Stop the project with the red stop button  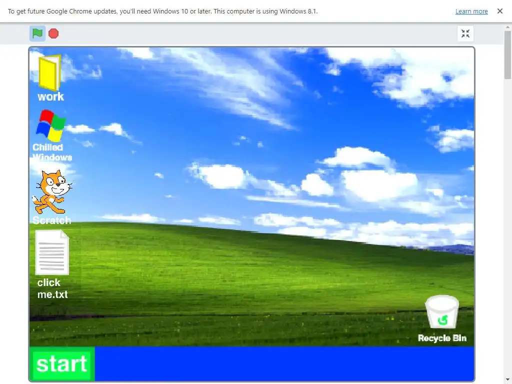[53, 33]
